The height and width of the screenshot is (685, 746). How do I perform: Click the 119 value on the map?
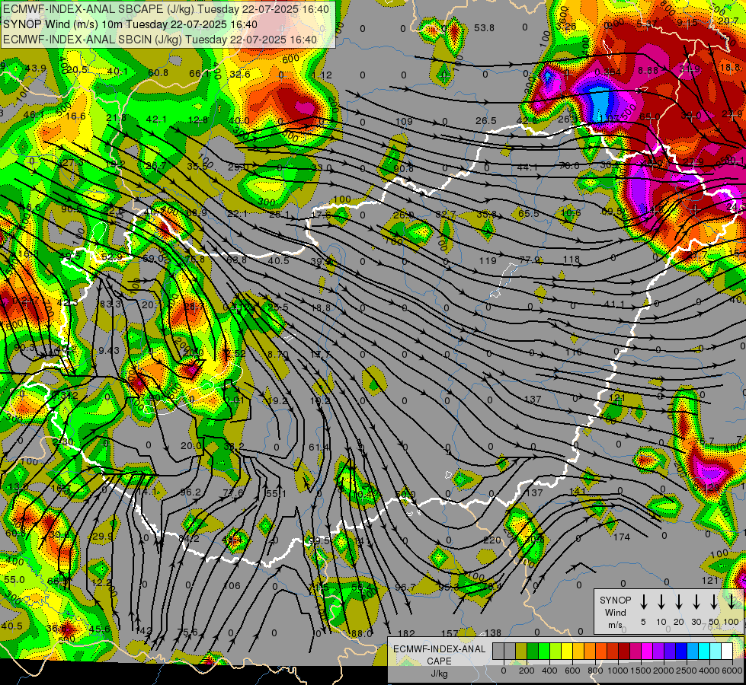[x=488, y=260]
